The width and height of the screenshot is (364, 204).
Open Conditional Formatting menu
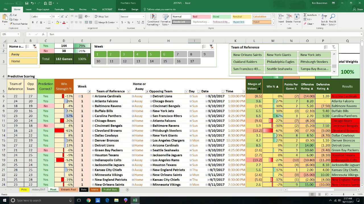pyautogui.click(x=153, y=20)
